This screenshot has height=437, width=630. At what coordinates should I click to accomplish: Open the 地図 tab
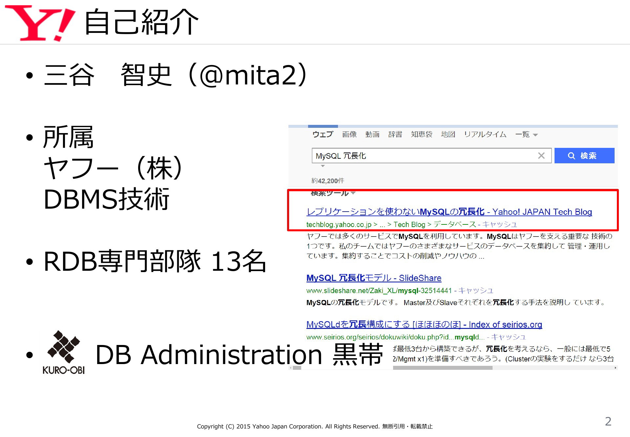click(448, 134)
